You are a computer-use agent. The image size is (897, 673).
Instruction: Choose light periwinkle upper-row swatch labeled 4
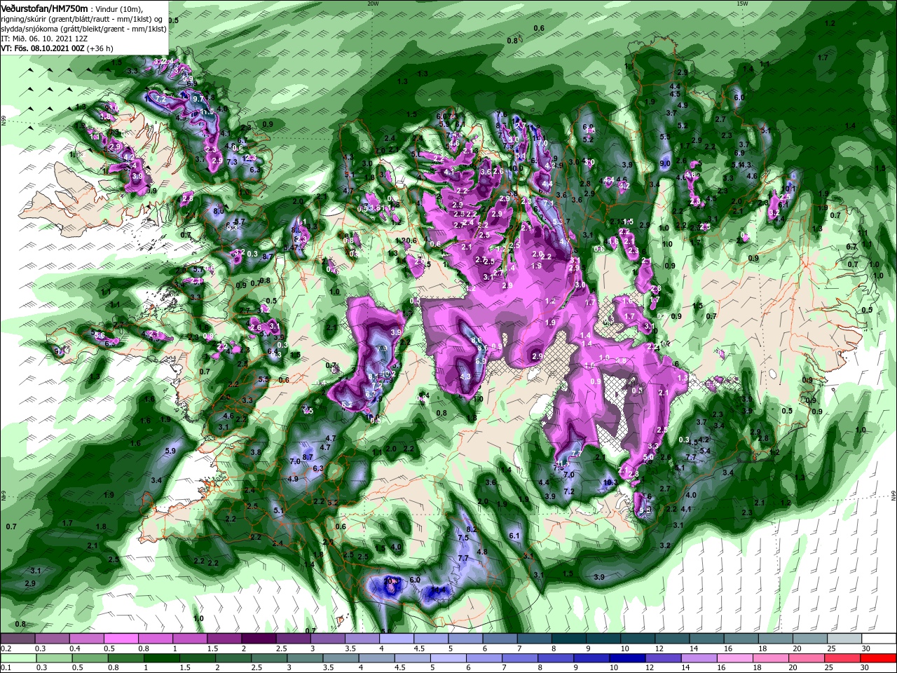coord(396,639)
